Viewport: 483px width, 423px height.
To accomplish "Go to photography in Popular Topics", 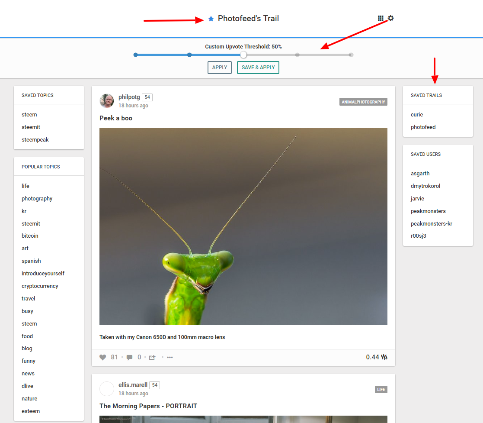I will 37,199.
